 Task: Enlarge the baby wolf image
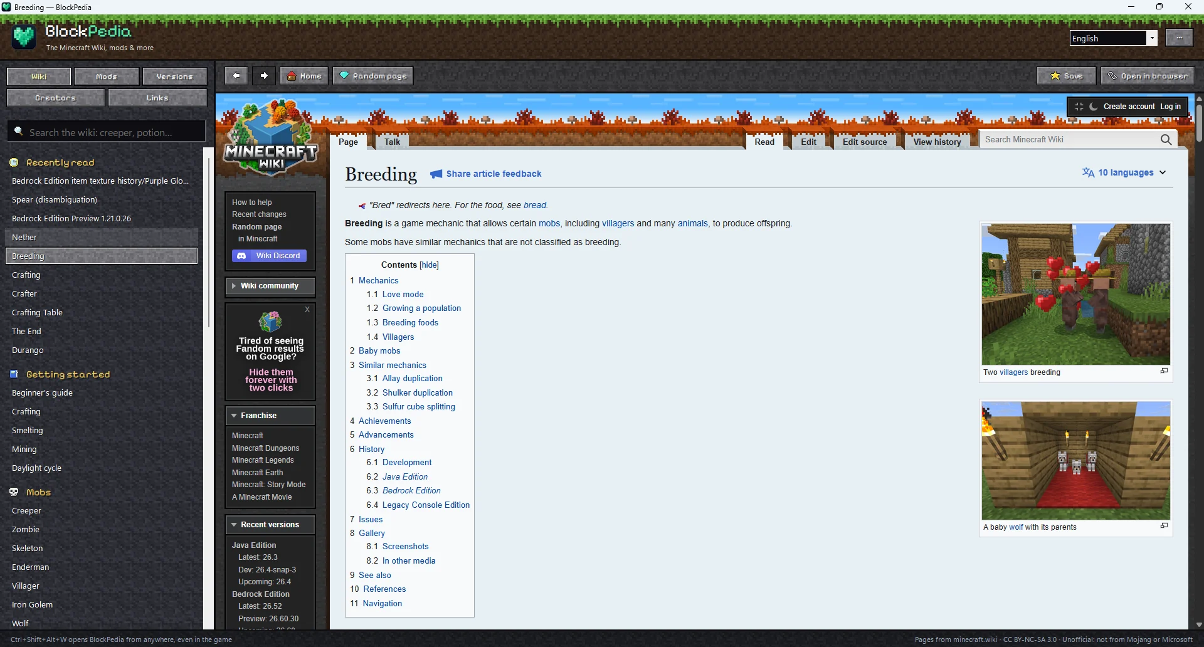pyautogui.click(x=1164, y=526)
